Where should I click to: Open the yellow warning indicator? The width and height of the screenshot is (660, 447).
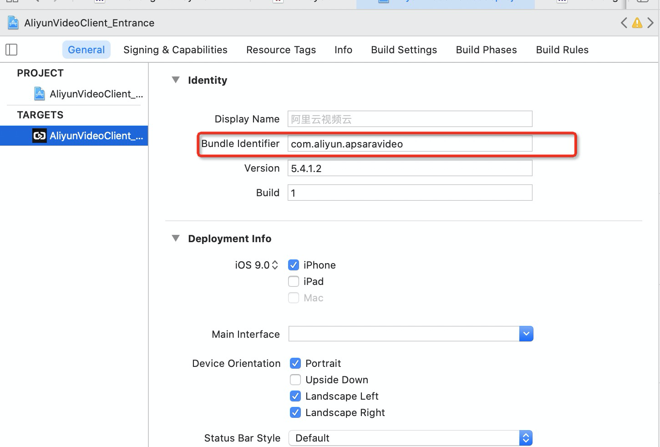pyautogui.click(x=637, y=23)
